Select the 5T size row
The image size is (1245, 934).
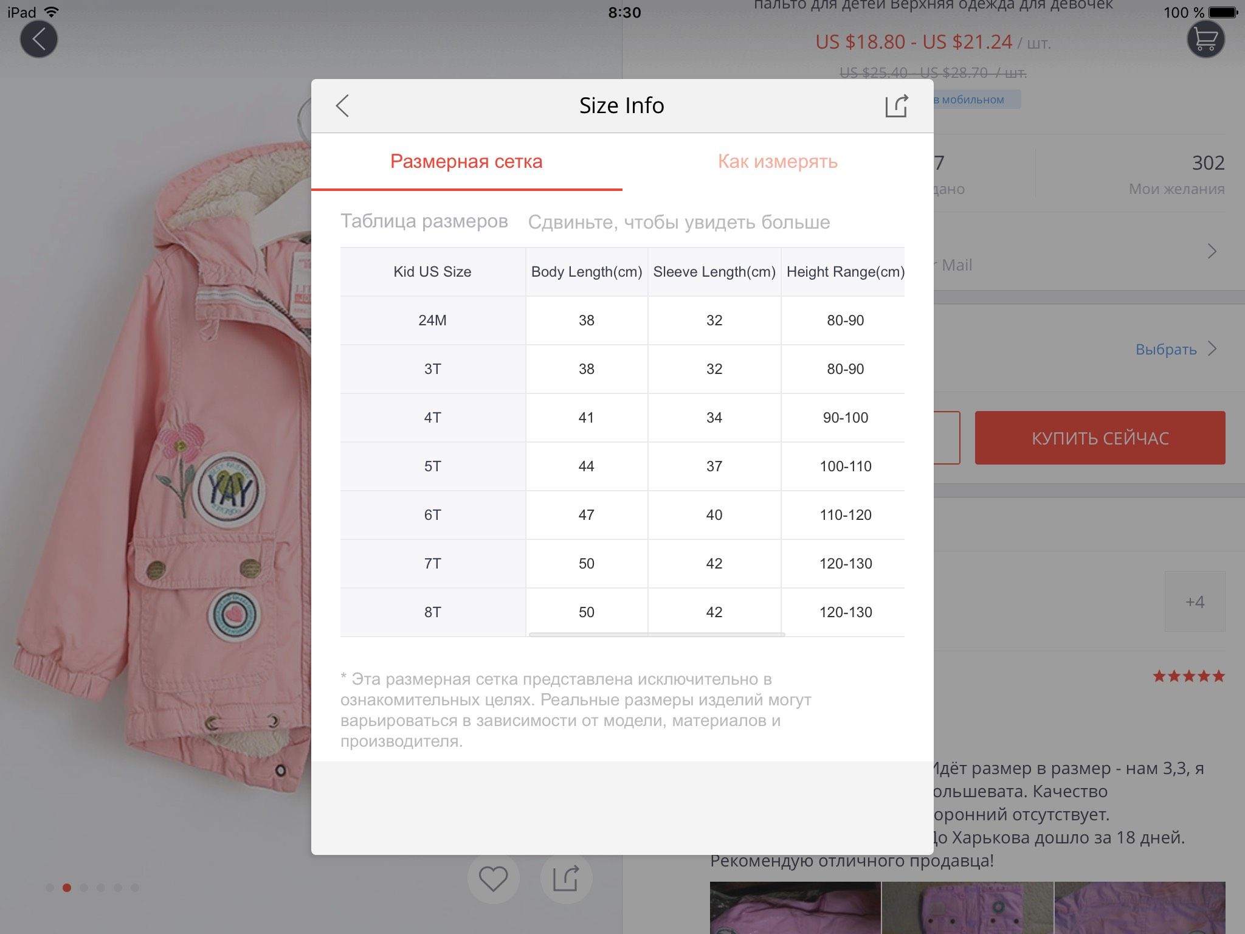click(622, 466)
